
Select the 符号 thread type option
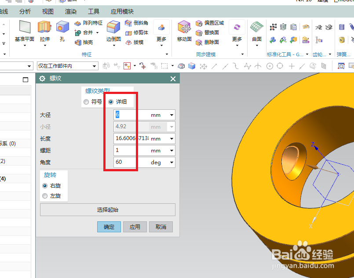86,101
